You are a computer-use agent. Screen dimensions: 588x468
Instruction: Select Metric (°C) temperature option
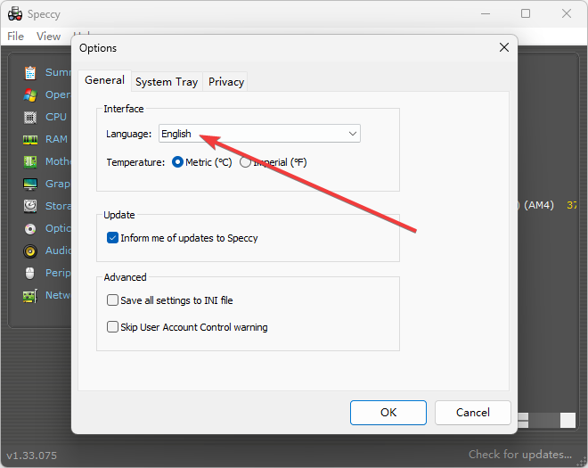tap(201, 162)
